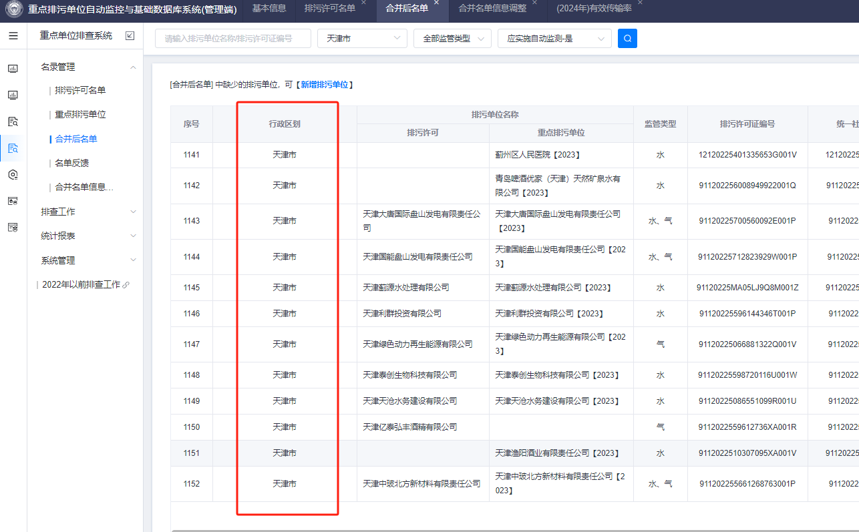Click the 监管类型 column header

660,124
